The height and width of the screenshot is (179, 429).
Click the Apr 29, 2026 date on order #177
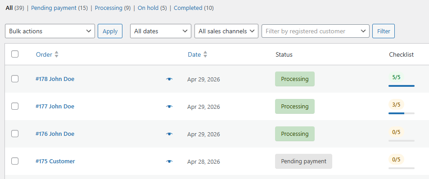[x=203, y=107]
